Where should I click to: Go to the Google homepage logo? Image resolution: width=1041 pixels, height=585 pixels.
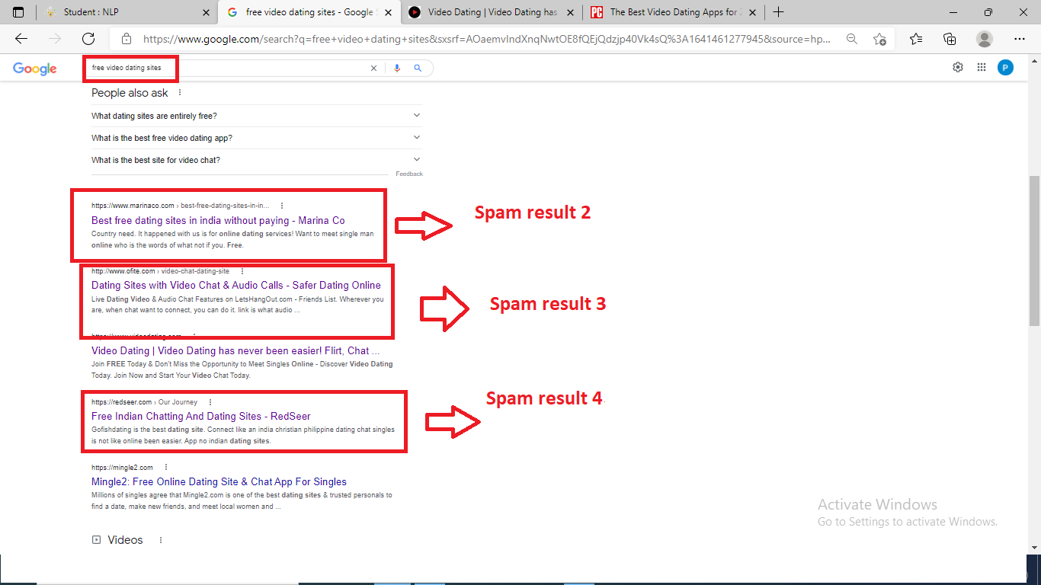[x=35, y=69]
